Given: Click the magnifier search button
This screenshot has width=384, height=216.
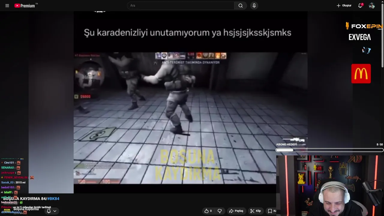Looking at the screenshot, I should (241, 6).
